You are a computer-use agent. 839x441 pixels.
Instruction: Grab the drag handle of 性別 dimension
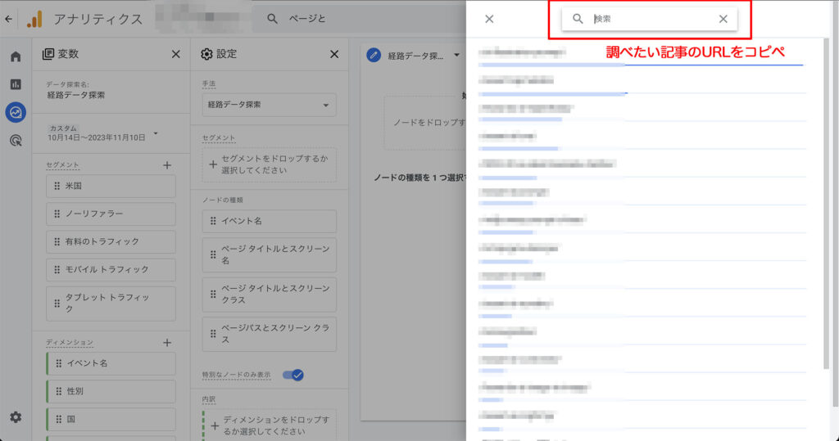(x=59, y=391)
